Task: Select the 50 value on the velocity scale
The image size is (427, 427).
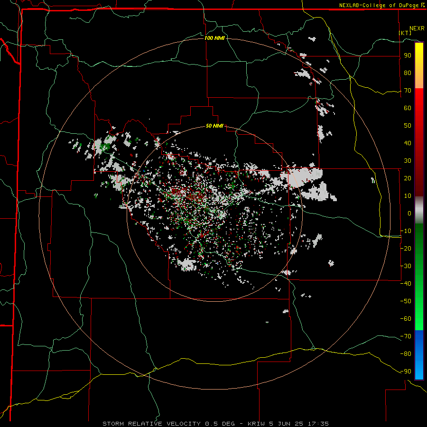Action: pos(408,126)
